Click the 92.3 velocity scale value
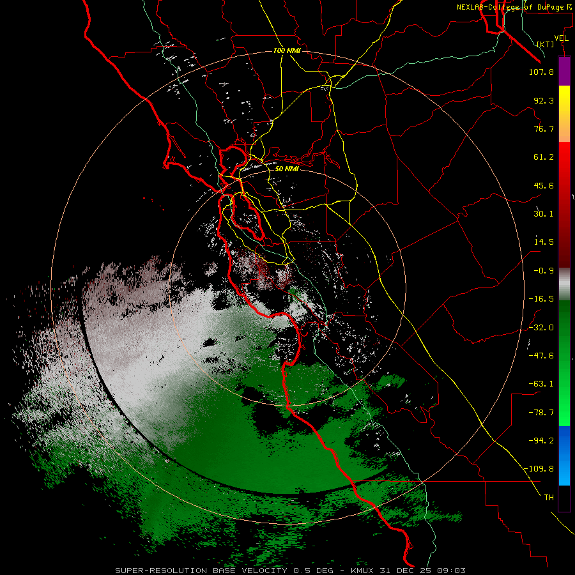Image resolution: width=575 pixels, height=575 pixels. click(x=544, y=100)
